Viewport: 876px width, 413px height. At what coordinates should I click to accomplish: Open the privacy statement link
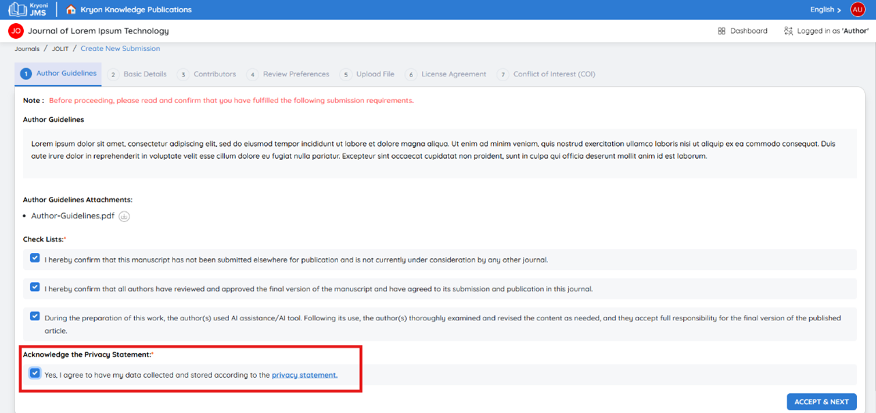(305, 375)
